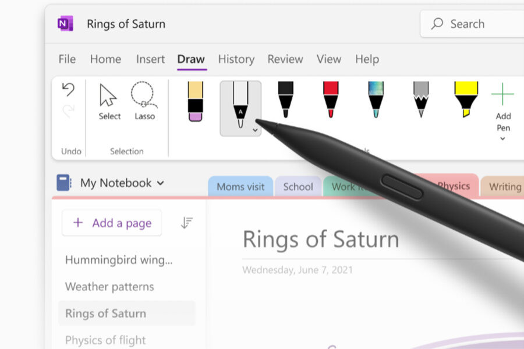Screen dimensions: 524x349
Task: Undo the last action
Action: click(x=68, y=90)
